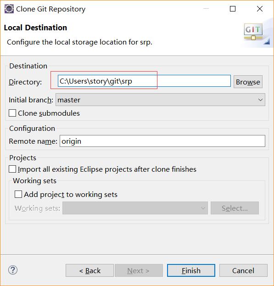Screen dimensions: 274x286
Task: Click the Initial branch: label
Action: coord(31,100)
